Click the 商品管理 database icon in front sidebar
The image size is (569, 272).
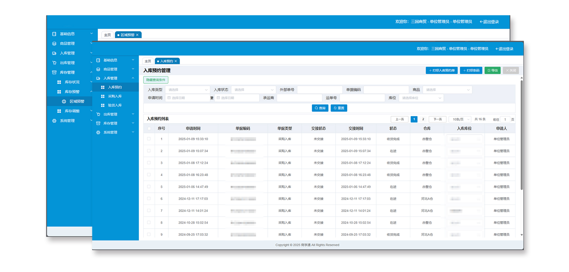(x=98, y=69)
